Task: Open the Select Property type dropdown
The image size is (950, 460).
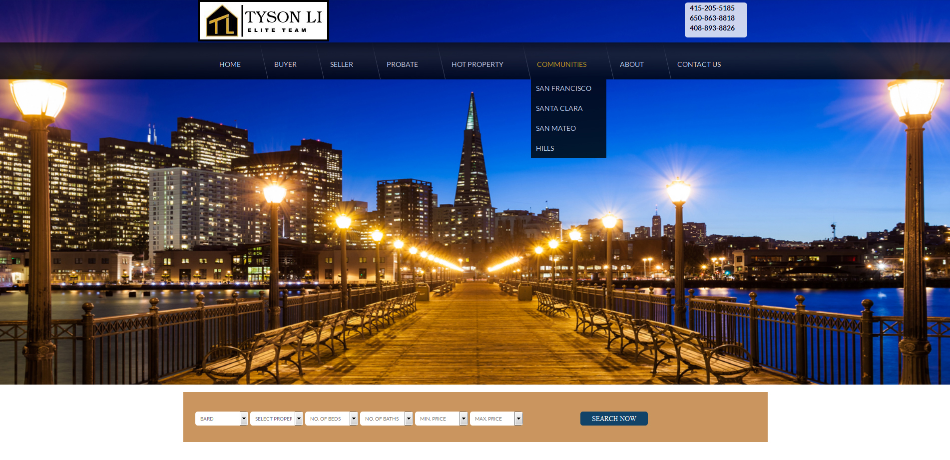Action: coord(276,419)
